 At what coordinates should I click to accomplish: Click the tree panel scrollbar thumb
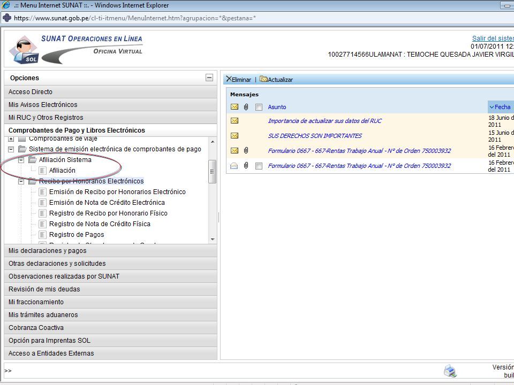tap(213, 172)
